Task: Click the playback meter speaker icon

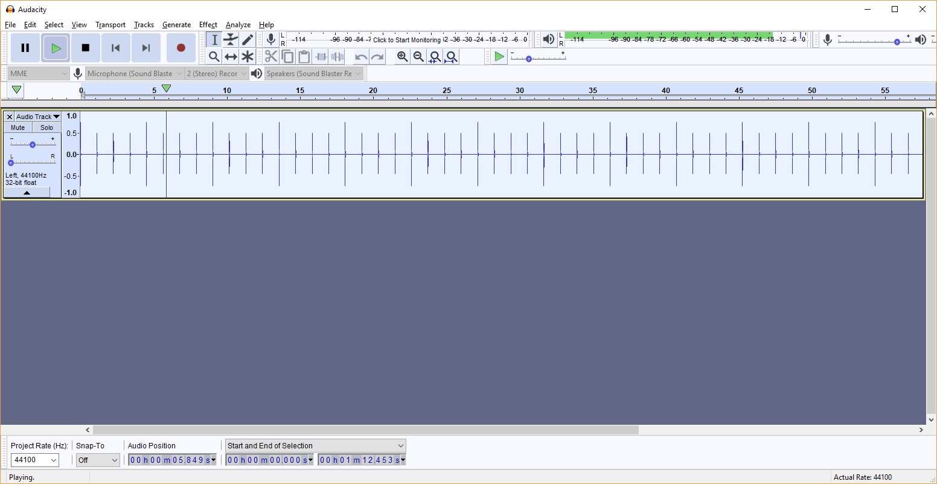Action: 548,40
